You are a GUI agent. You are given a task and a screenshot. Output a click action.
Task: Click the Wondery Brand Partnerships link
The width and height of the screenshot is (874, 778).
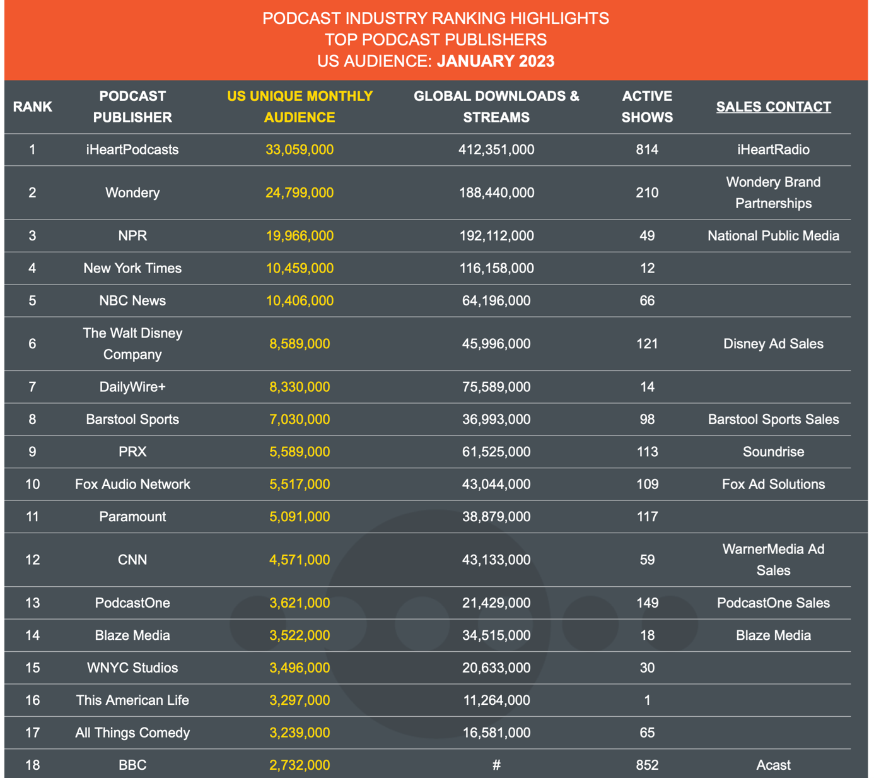tap(773, 192)
